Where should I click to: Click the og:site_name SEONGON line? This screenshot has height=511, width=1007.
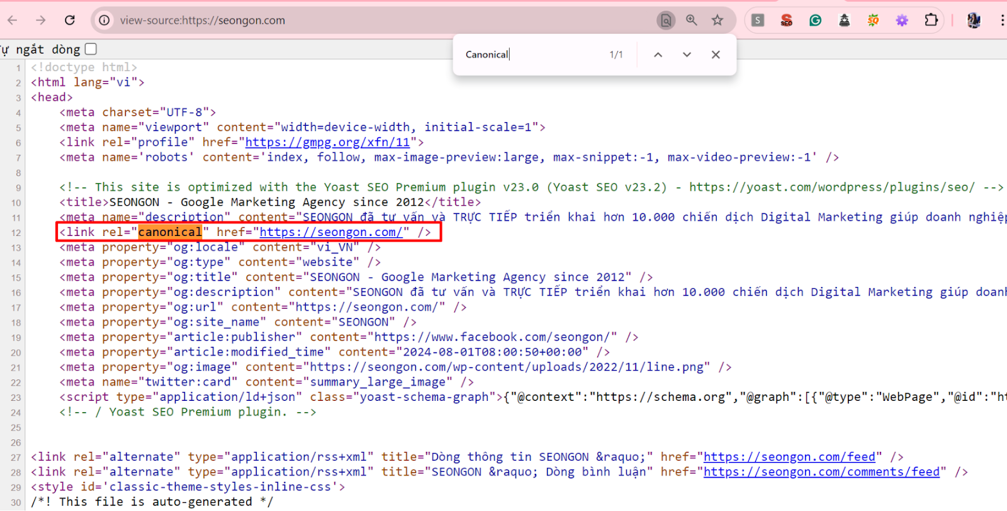pyautogui.click(x=238, y=322)
